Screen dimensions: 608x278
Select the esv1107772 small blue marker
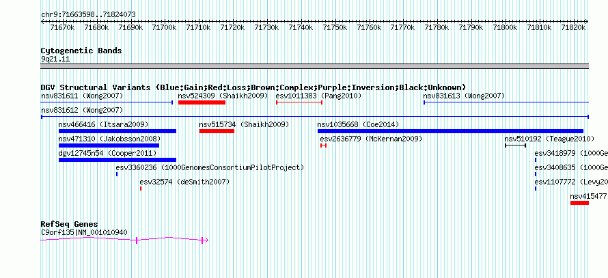point(536,189)
